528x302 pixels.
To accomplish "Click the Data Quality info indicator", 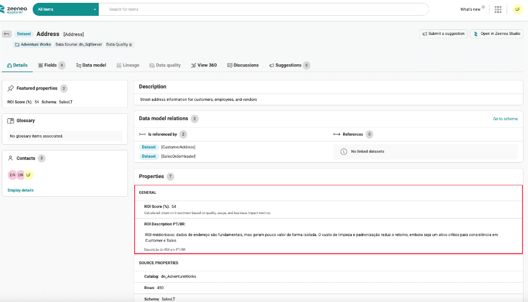I will click(131, 45).
